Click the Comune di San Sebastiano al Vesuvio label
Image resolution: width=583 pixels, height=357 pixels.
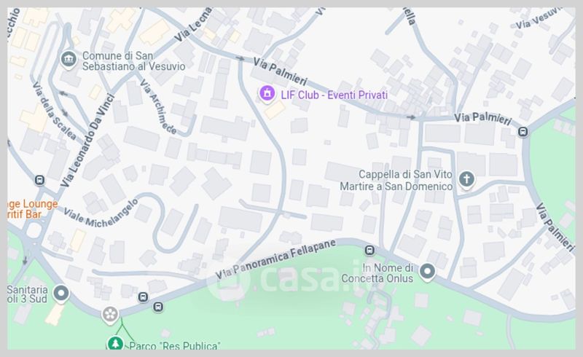(133, 61)
